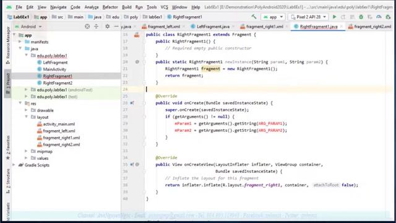This screenshot has width=396, height=223.
Task: Close the RightFragment1.java tab
Action: tap(342, 27)
